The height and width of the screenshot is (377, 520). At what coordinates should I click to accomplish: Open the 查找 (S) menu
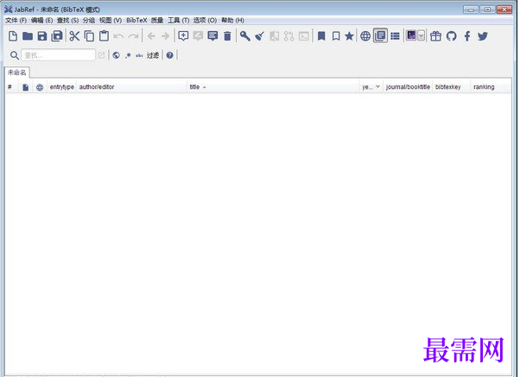(x=67, y=21)
